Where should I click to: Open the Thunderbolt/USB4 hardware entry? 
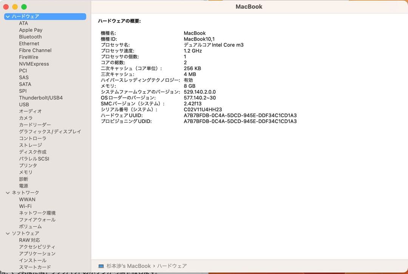click(41, 98)
